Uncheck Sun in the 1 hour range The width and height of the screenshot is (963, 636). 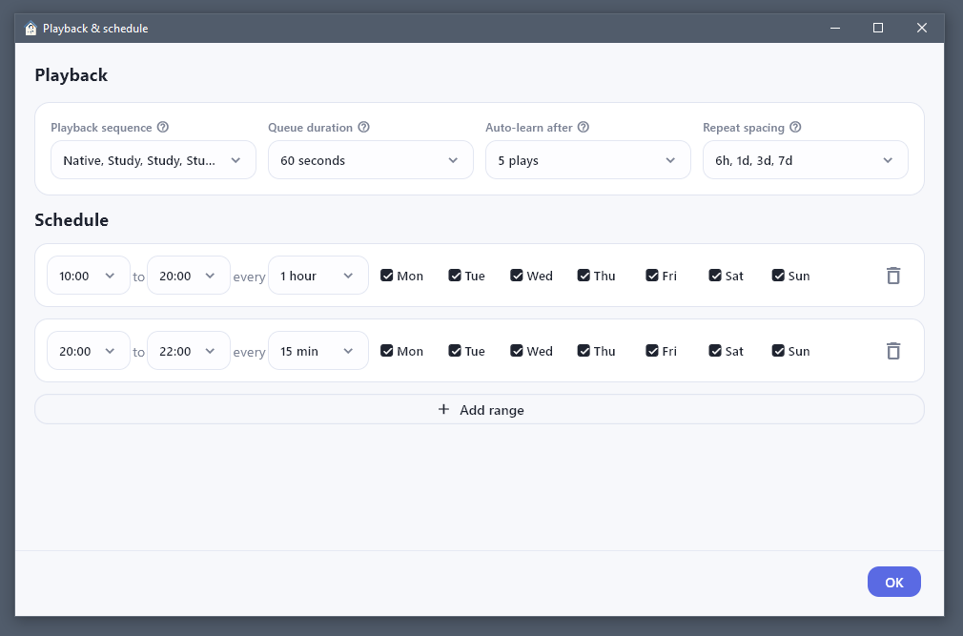point(778,276)
